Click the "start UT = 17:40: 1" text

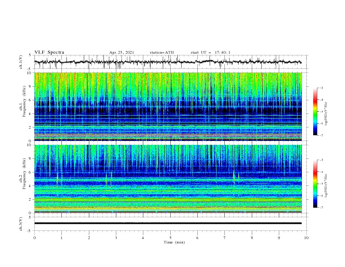coord(210,52)
